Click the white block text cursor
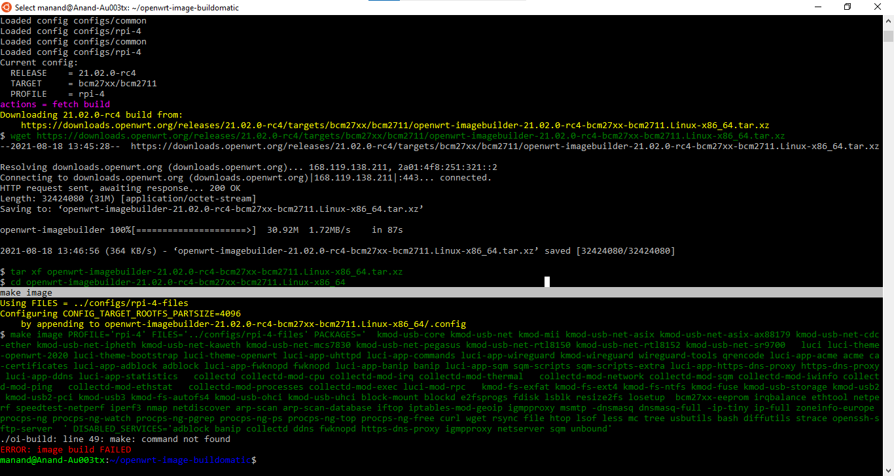The height and width of the screenshot is (476, 894). click(547, 282)
